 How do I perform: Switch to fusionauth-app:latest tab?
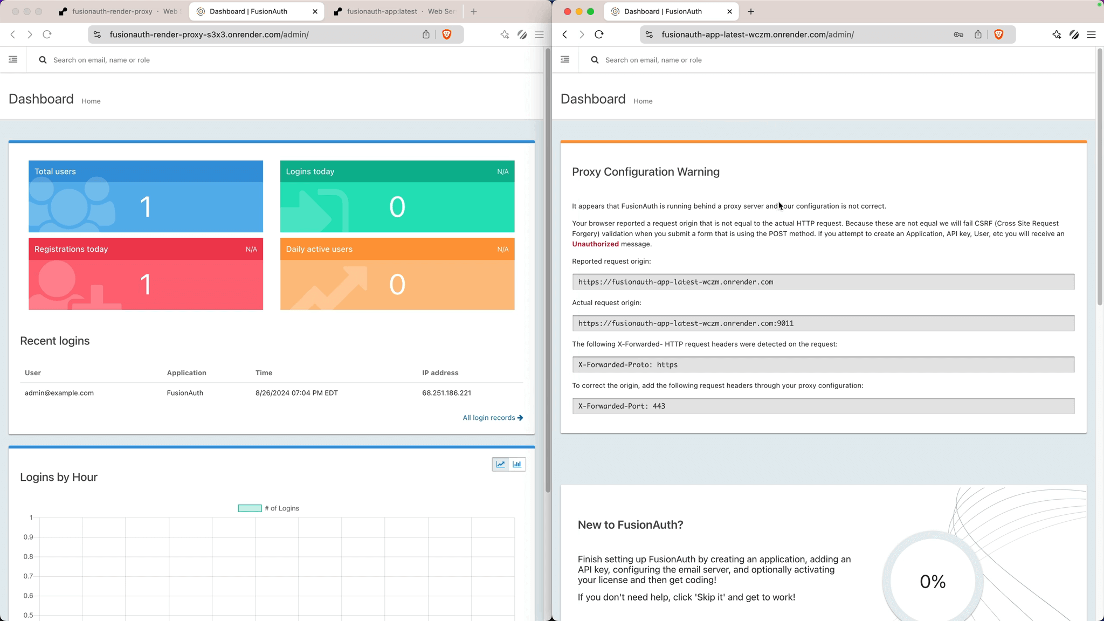click(x=394, y=11)
